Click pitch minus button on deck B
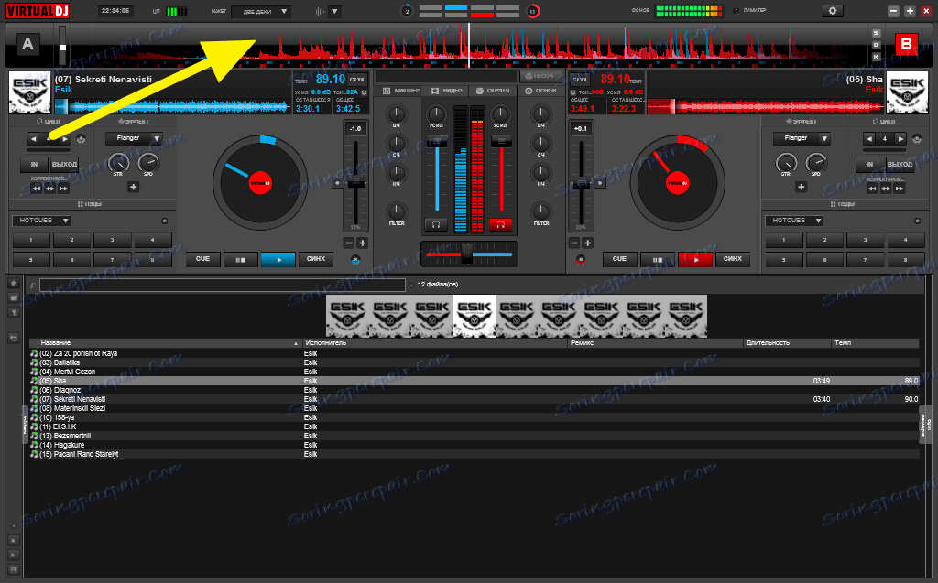This screenshot has height=583, width=938. [574, 243]
